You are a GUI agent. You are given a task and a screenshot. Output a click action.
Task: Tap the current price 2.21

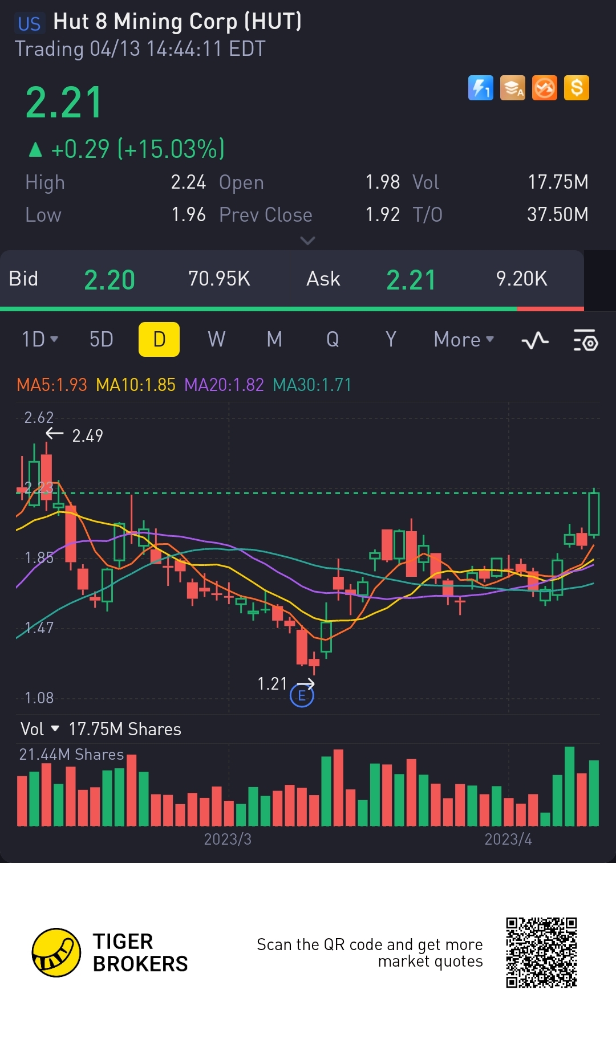(x=64, y=103)
